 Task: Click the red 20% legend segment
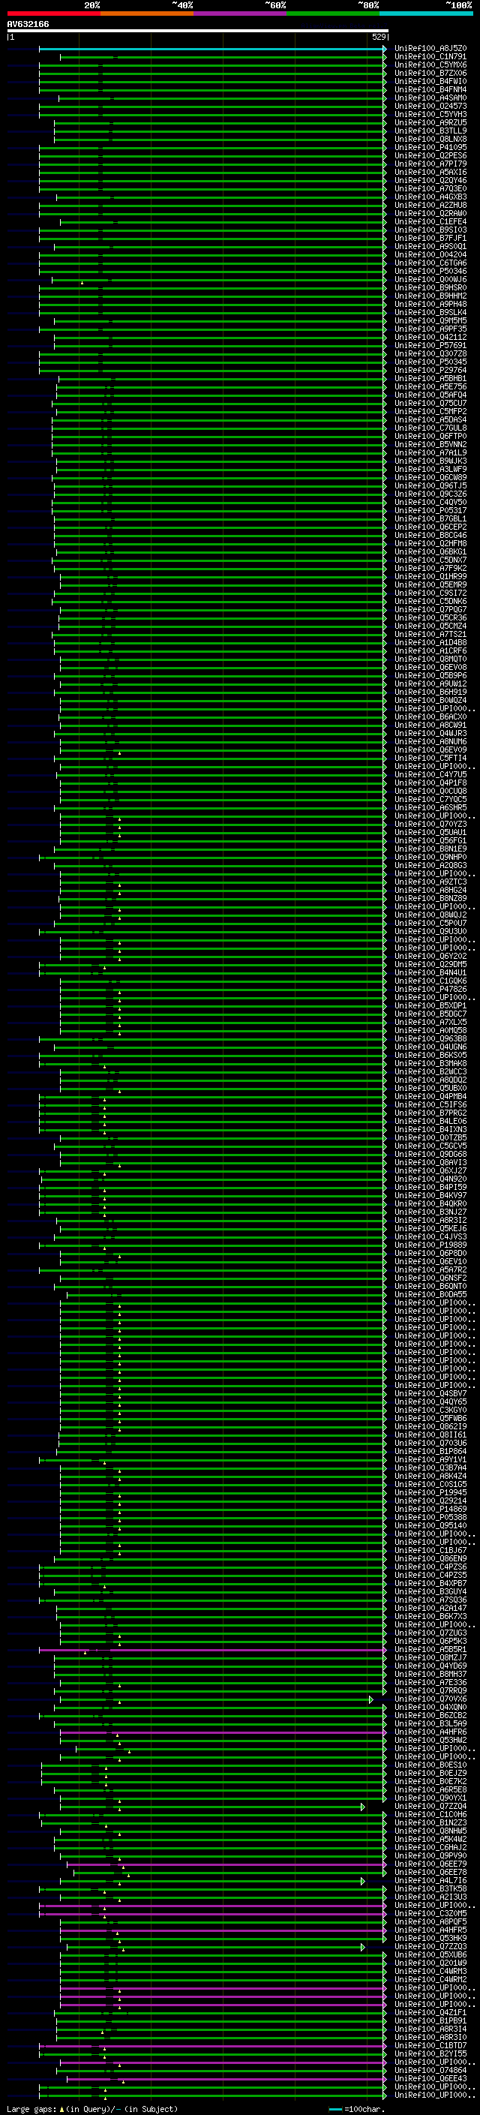(x=53, y=14)
